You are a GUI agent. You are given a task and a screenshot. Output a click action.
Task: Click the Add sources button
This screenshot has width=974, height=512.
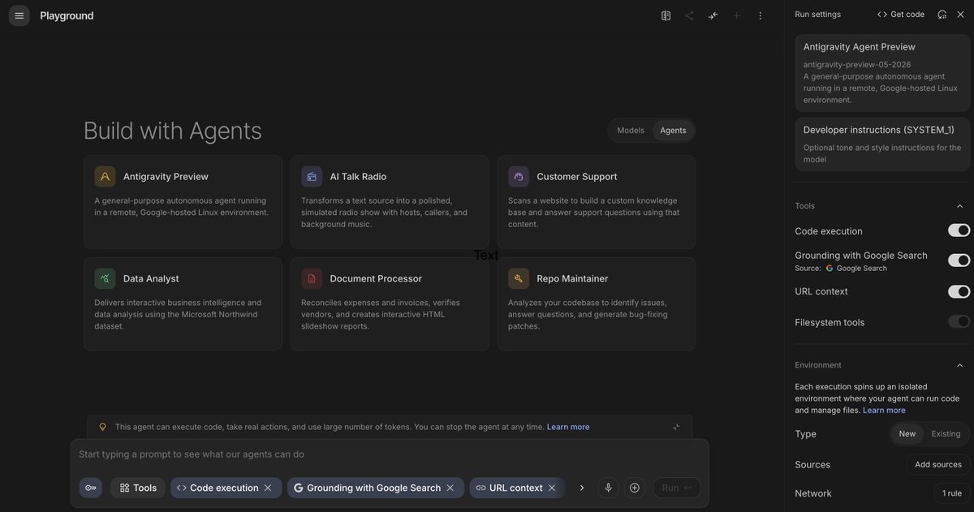pos(938,465)
